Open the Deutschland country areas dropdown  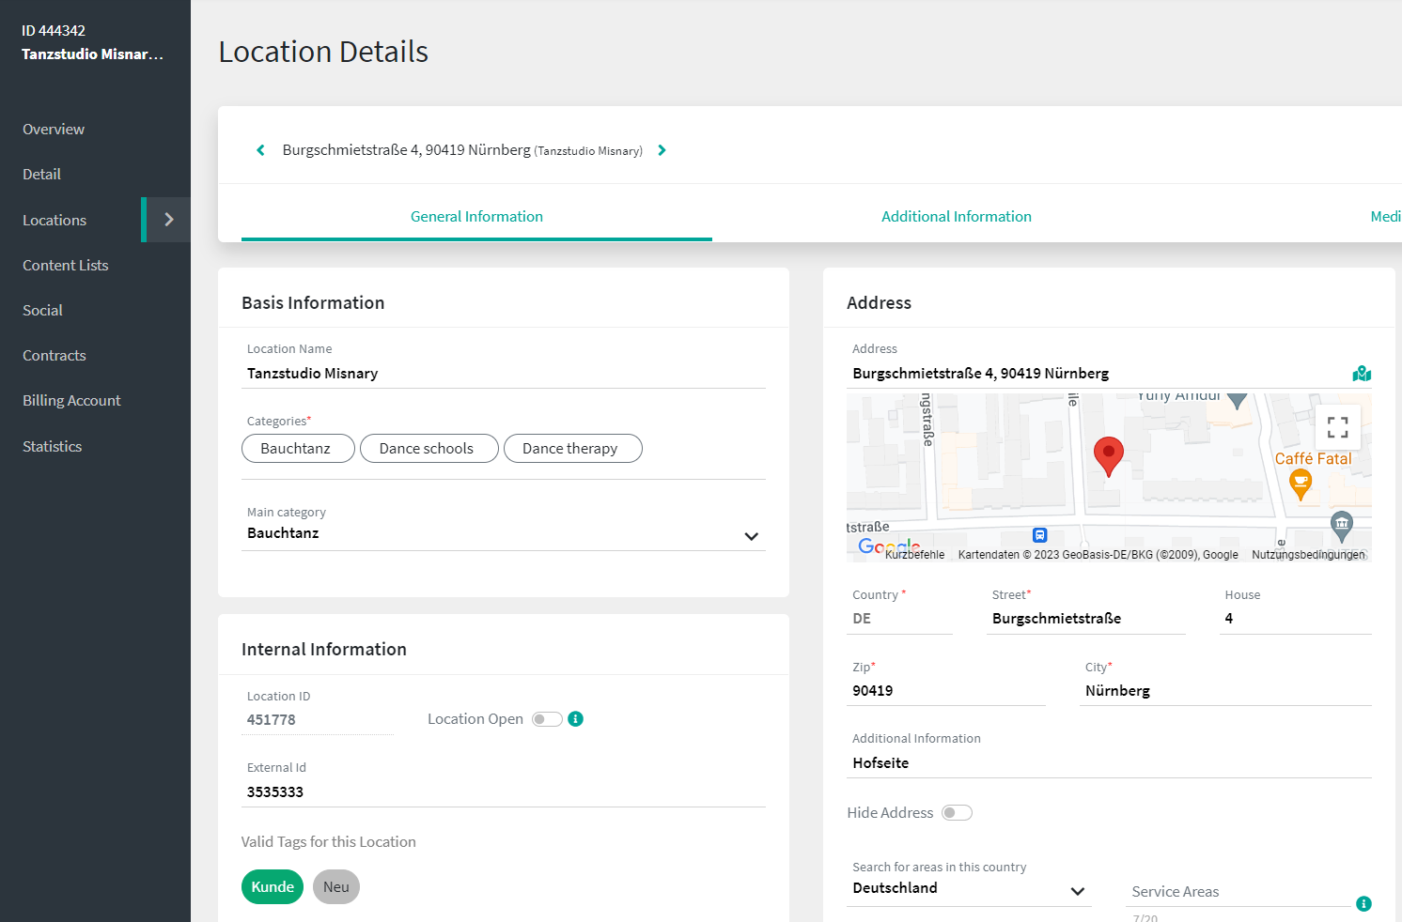(x=1077, y=891)
